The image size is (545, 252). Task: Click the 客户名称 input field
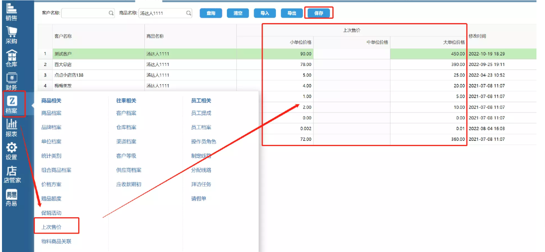(x=85, y=13)
